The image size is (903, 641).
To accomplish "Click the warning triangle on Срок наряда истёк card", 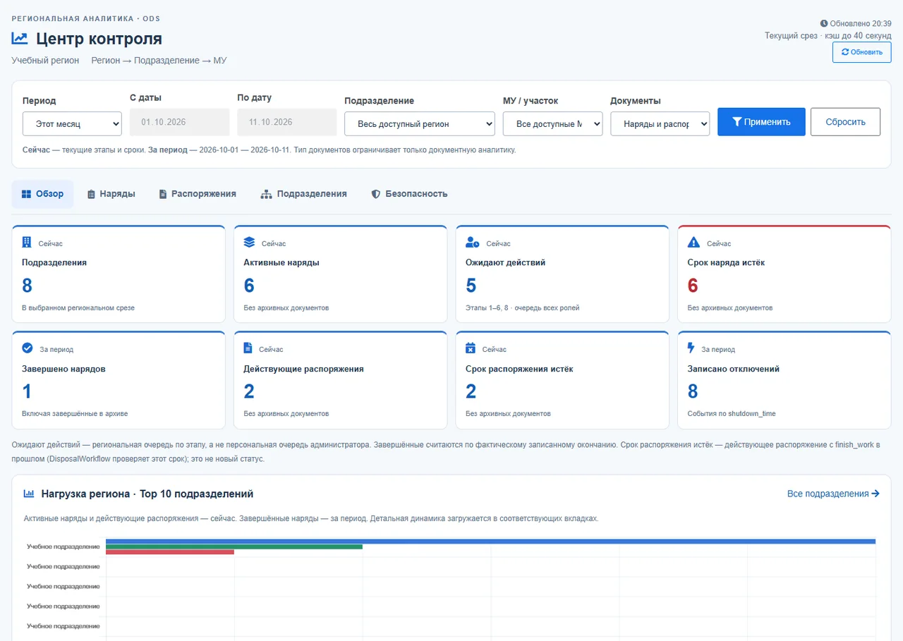I will (693, 243).
